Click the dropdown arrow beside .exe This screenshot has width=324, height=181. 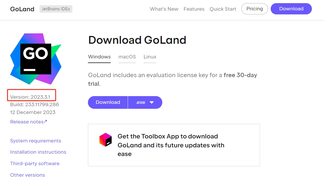coord(152,102)
